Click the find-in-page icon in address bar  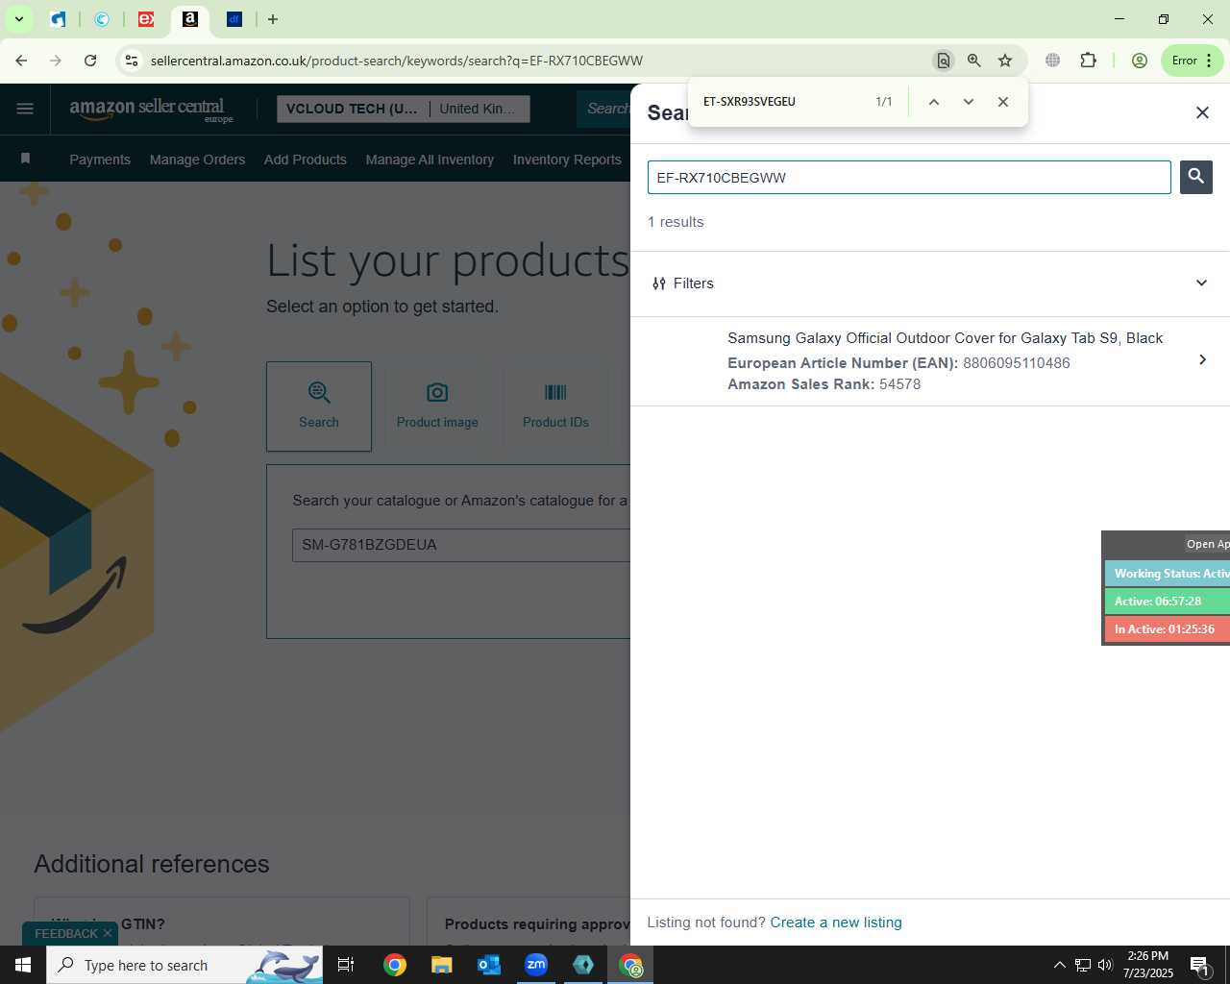(x=944, y=61)
